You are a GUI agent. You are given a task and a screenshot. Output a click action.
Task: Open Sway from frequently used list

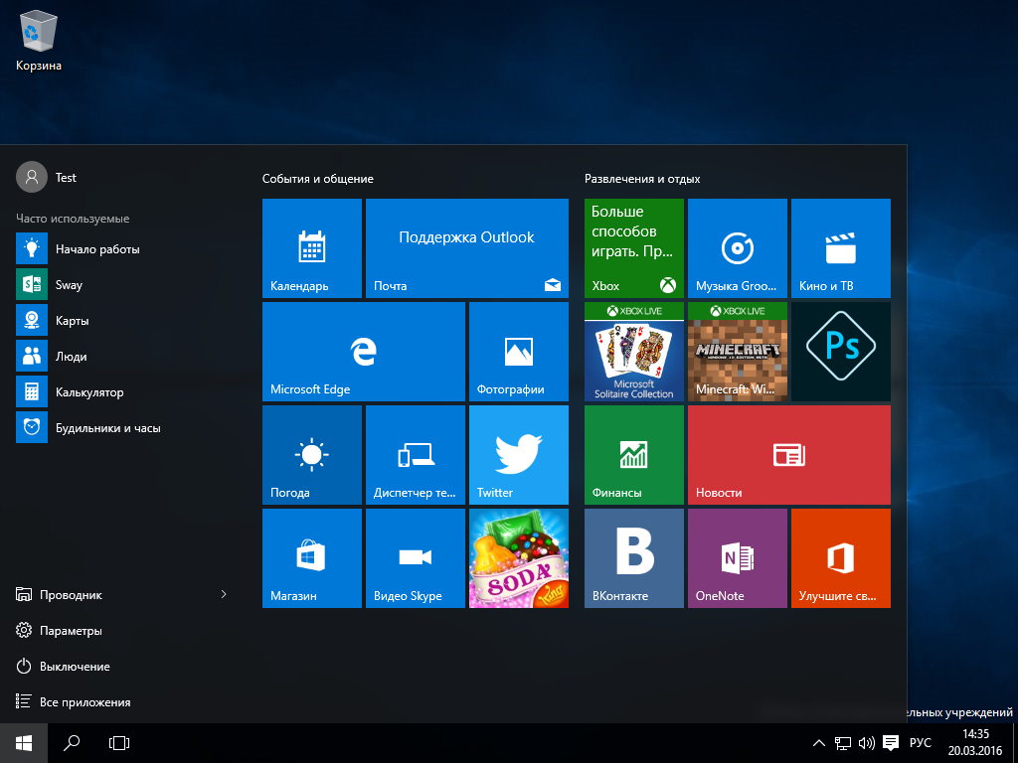coord(68,285)
